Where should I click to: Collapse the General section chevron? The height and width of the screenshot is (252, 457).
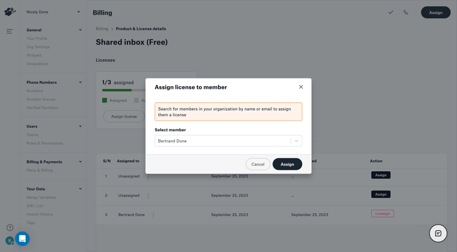80,30
